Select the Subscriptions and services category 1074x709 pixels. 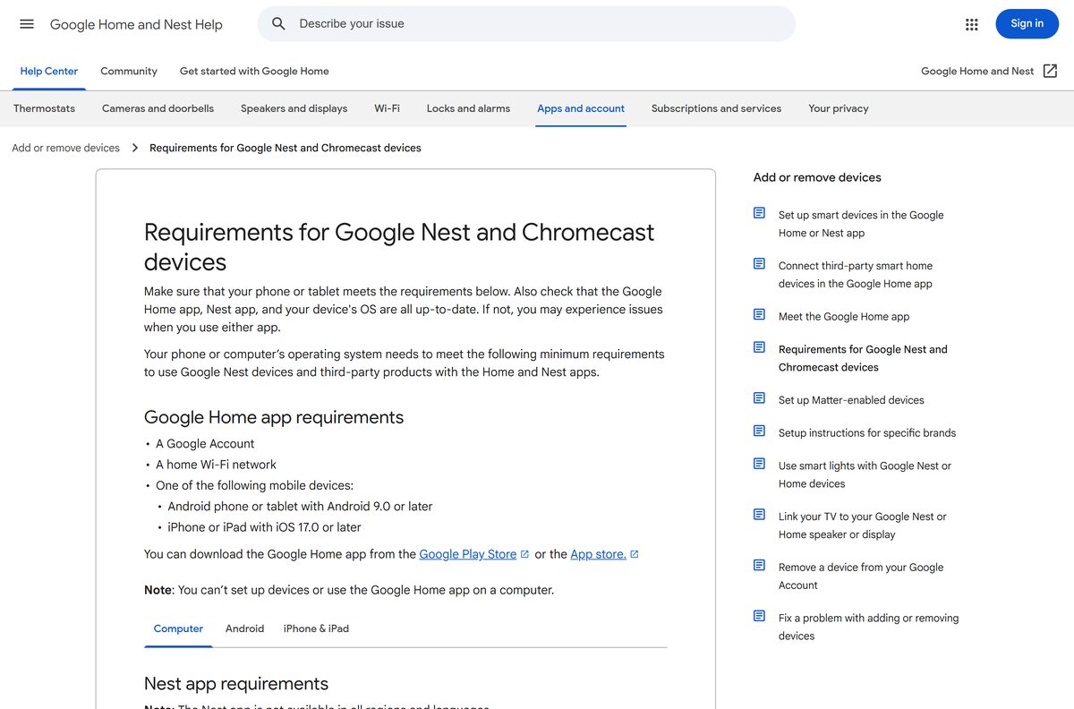716,108
